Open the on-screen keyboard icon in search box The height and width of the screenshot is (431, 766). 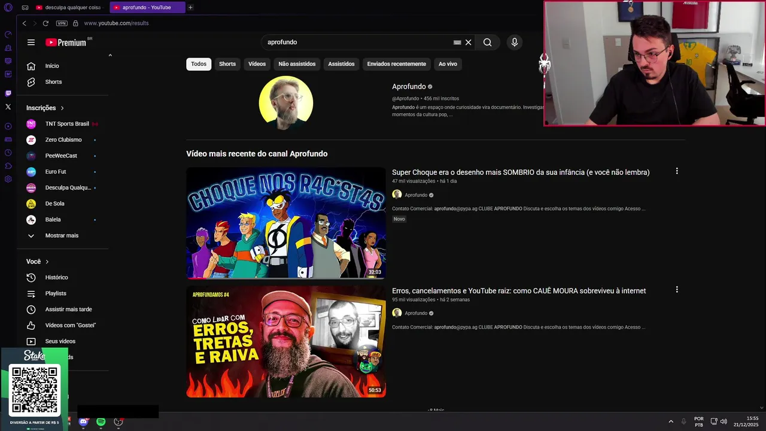457,43
